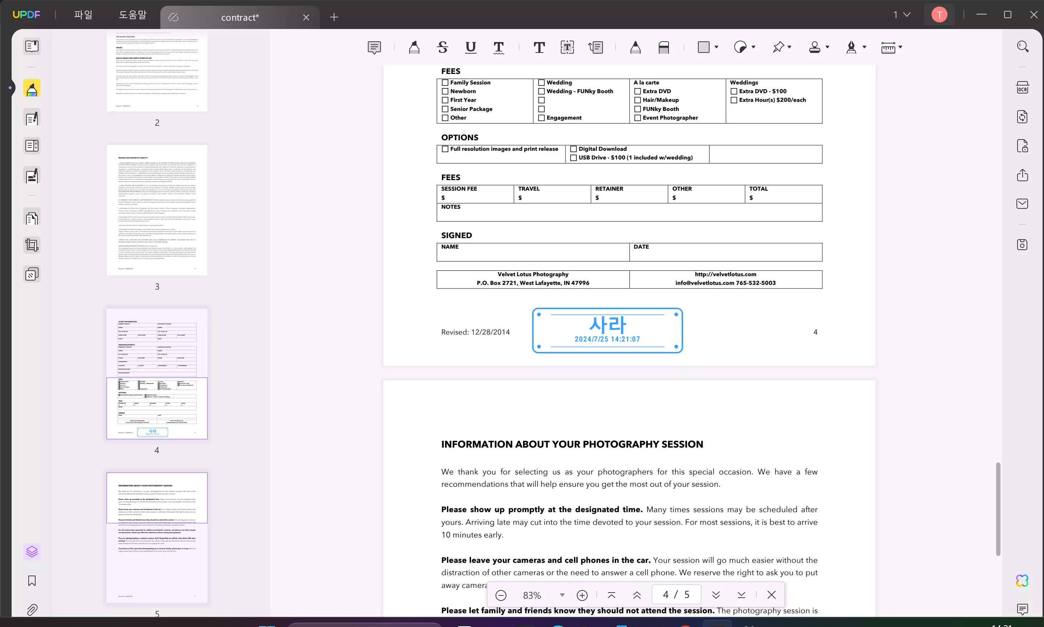
Task: Open the Search magnifier icon
Action: click(x=1023, y=46)
